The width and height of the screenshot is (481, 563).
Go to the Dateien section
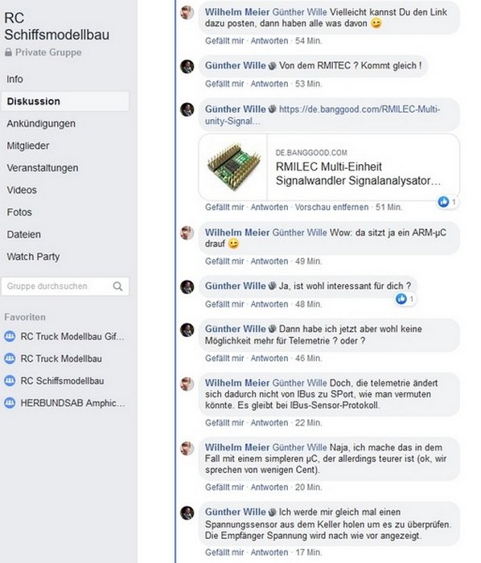click(23, 235)
